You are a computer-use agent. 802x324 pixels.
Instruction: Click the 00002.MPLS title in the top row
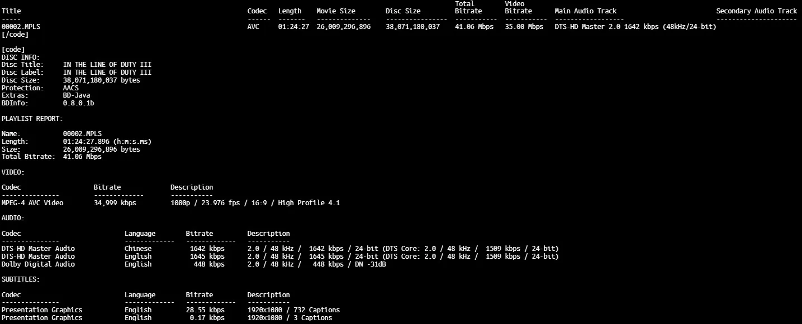pyautogui.click(x=21, y=27)
